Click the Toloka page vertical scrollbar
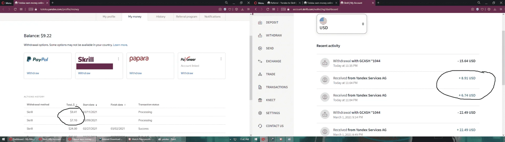This screenshot has height=142, width=505. tap(251, 68)
